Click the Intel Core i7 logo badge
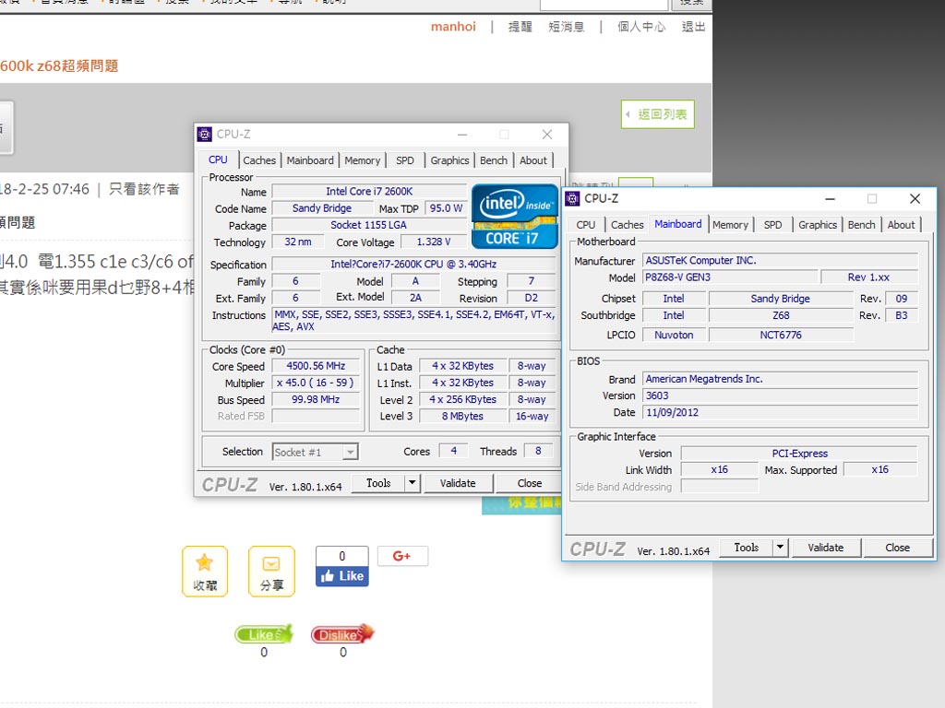945x708 pixels. [515, 217]
